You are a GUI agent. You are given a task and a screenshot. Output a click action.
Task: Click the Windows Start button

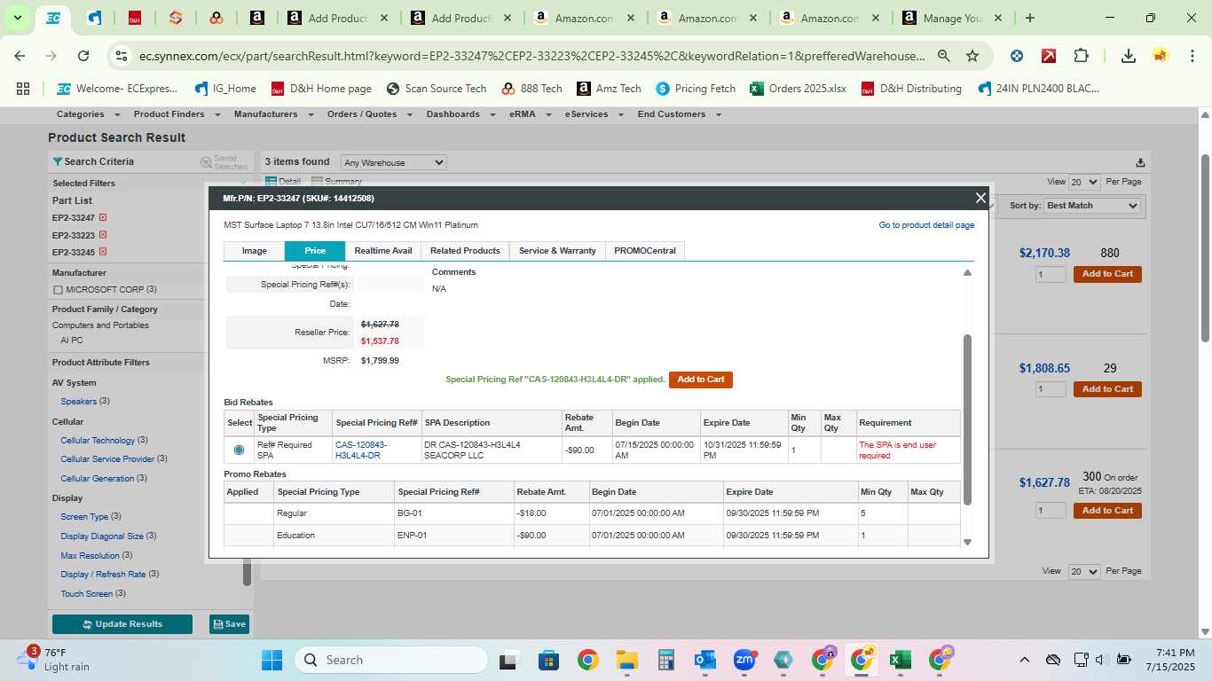(x=272, y=660)
